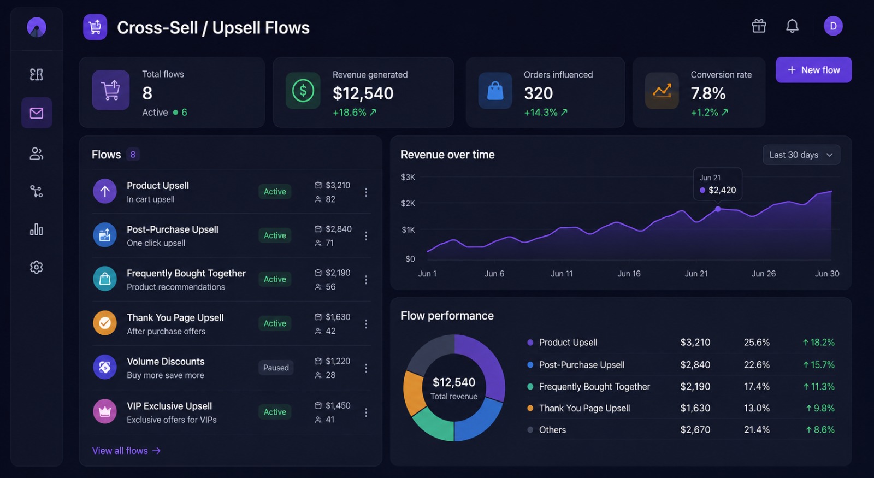Click the Revenue generated dollar icon
874x478 pixels.
pyautogui.click(x=303, y=91)
